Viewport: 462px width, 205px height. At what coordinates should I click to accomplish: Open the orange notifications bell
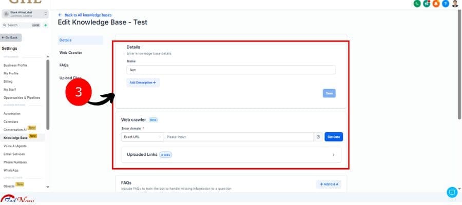pos(436,4)
